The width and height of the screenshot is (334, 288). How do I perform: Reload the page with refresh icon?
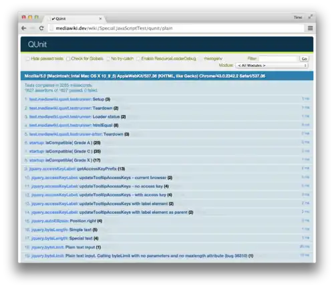pyautogui.click(x=41, y=28)
